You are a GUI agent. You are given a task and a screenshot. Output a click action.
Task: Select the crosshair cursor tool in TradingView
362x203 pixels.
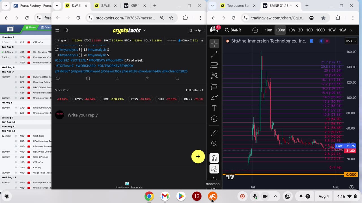click(x=214, y=43)
